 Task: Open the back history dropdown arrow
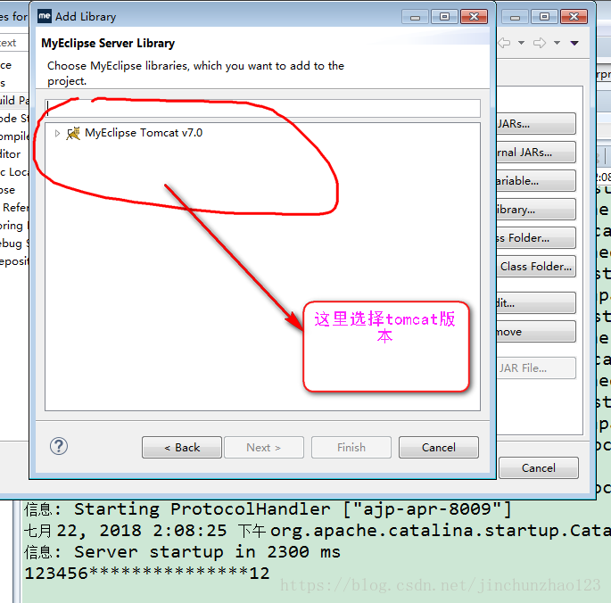click(x=521, y=43)
